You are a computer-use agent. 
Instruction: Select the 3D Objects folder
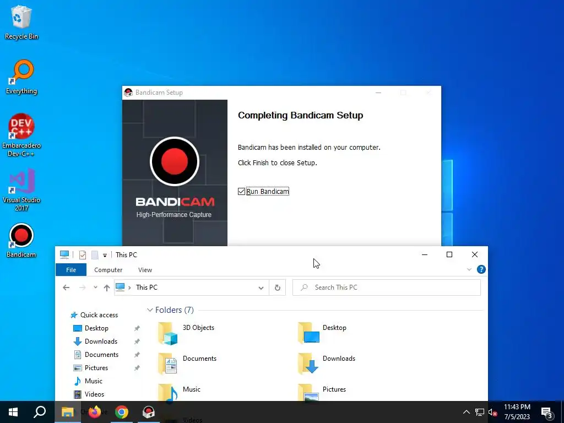pos(186,333)
